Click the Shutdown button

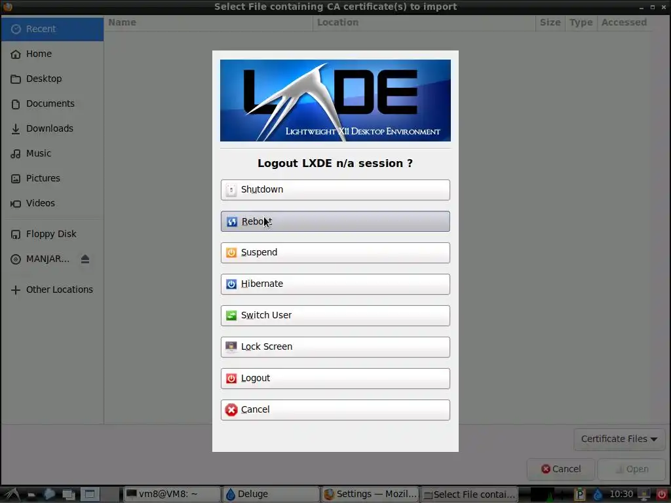click(x=335, y=189)
